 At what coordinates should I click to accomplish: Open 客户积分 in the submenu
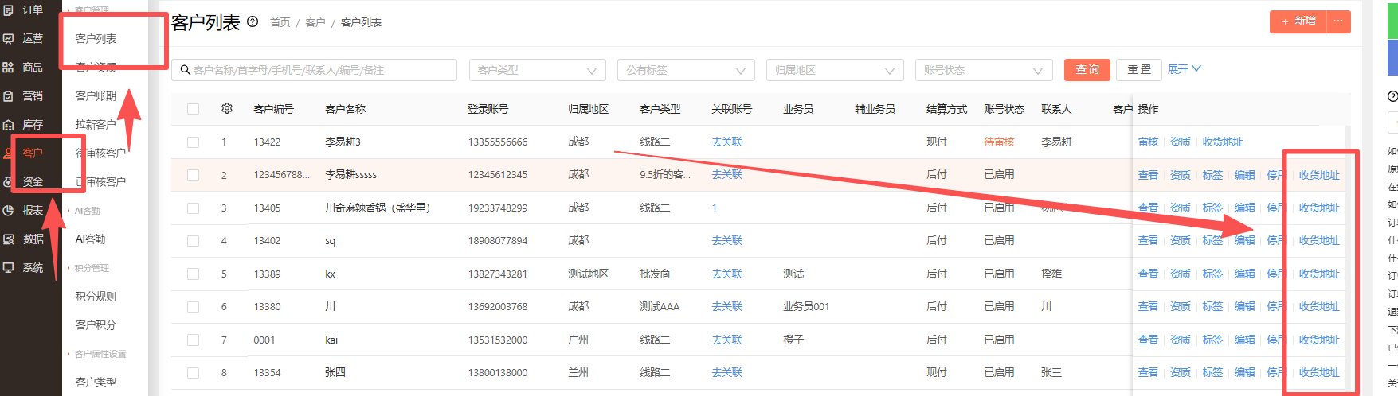(x=96, y=325)
